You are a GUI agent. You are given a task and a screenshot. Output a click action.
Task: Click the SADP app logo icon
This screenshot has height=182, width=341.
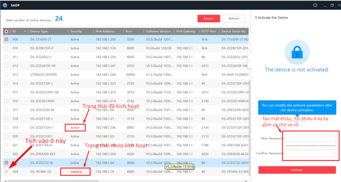(x=5, y=5)
